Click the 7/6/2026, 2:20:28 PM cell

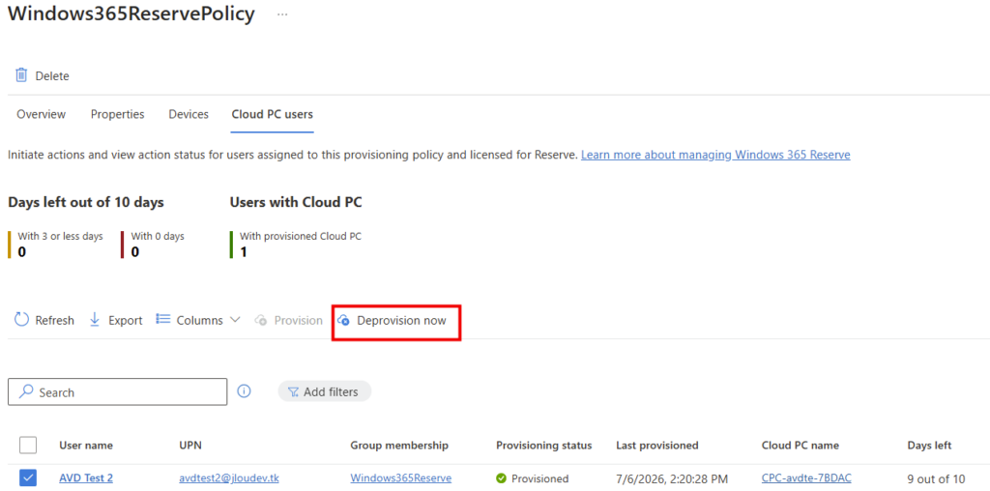point(672,478)
